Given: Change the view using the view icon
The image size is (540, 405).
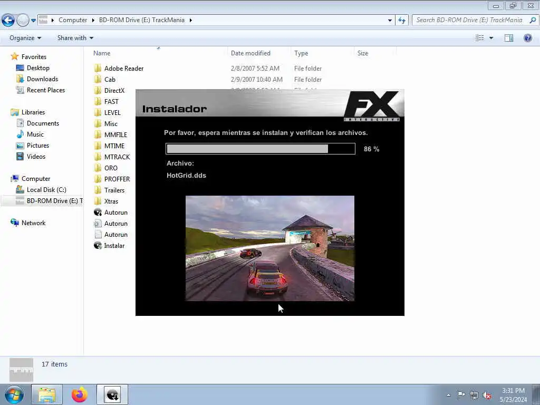Looking at the screenshot, I should coord(480,38).
